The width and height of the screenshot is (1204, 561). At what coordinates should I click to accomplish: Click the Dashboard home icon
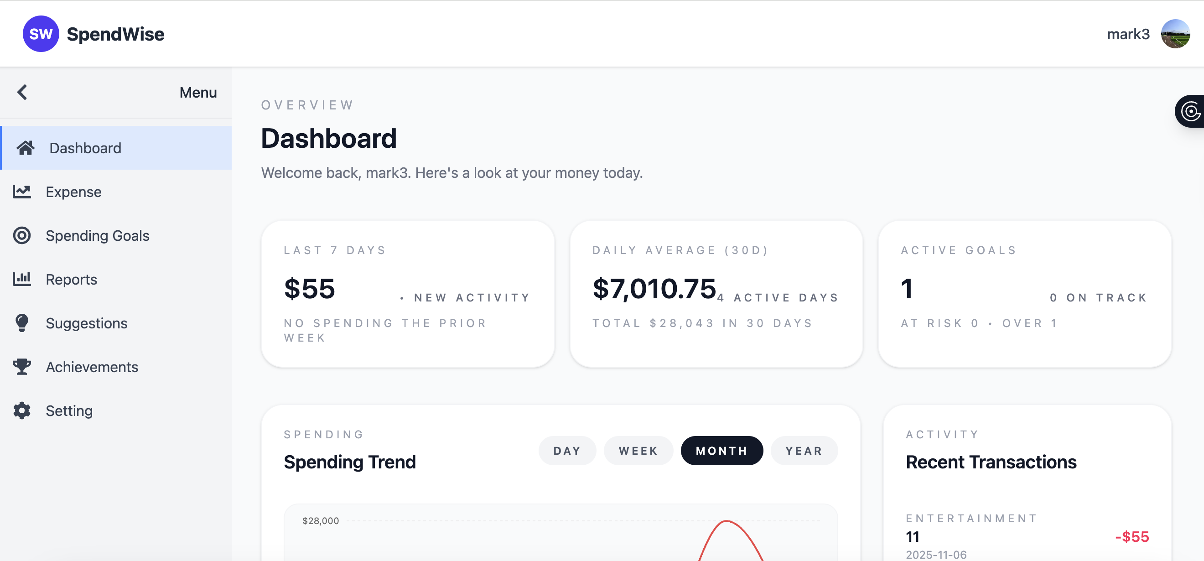coord(25,148)
